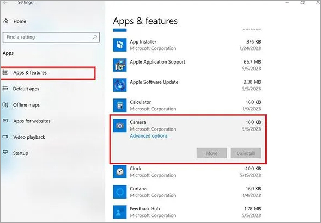Select Apple Application Support entry name

[x=158, y=62]
